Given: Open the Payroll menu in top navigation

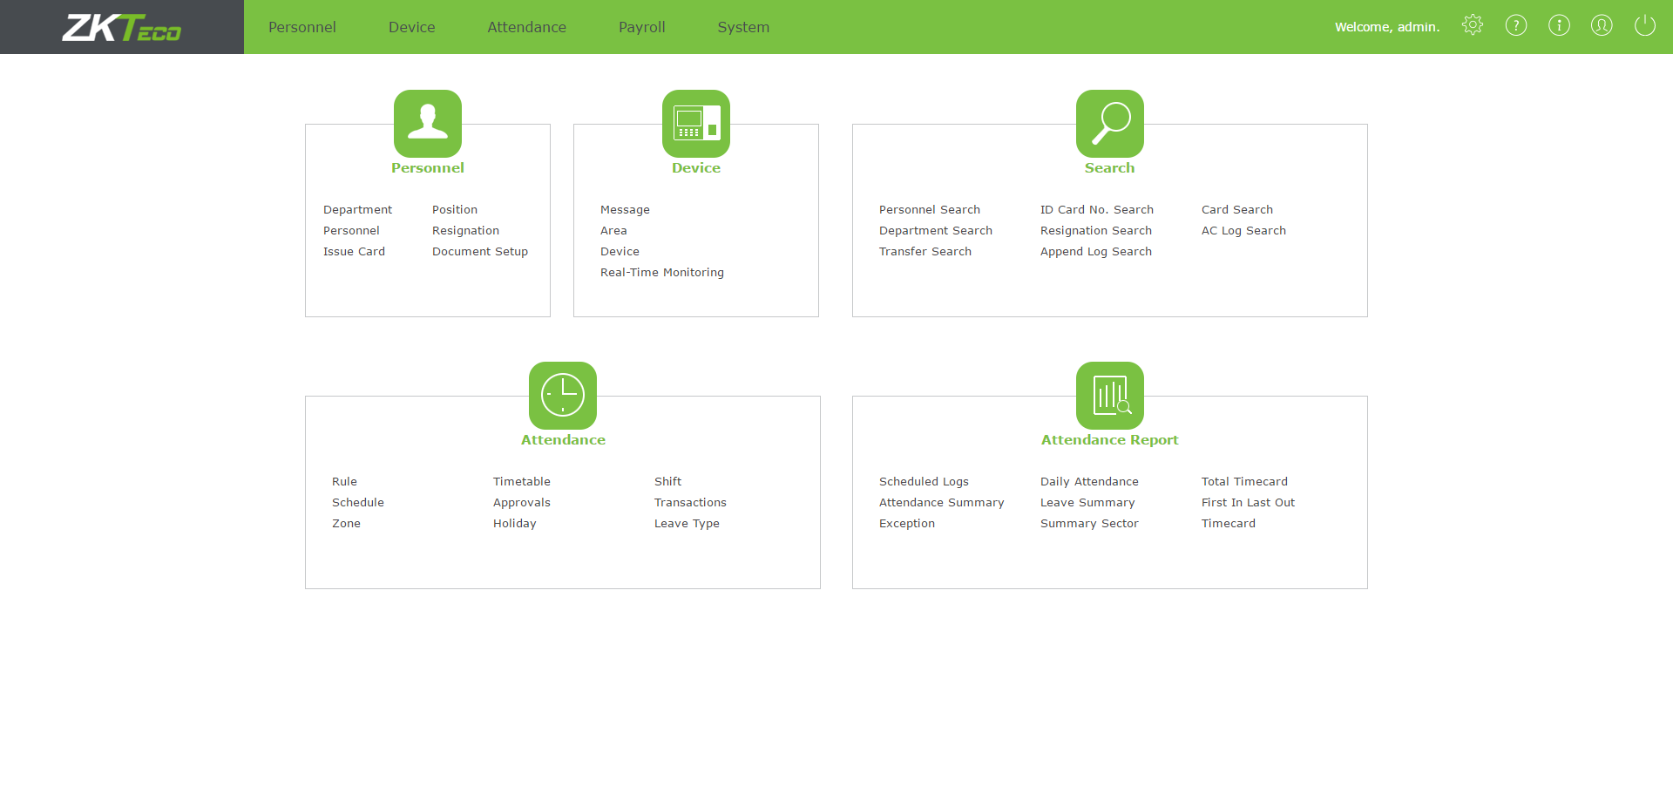Looking at the screenshot, I should click(x=641, y=27).
